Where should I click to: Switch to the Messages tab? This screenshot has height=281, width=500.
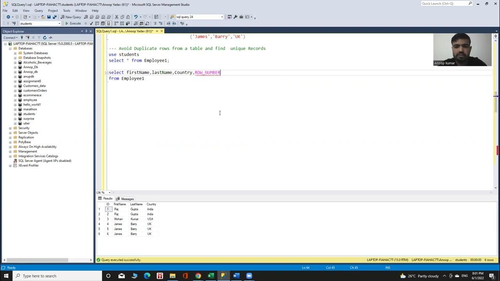(x=125, y=199)
